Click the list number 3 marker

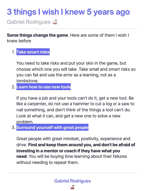(x=13, y=128)
